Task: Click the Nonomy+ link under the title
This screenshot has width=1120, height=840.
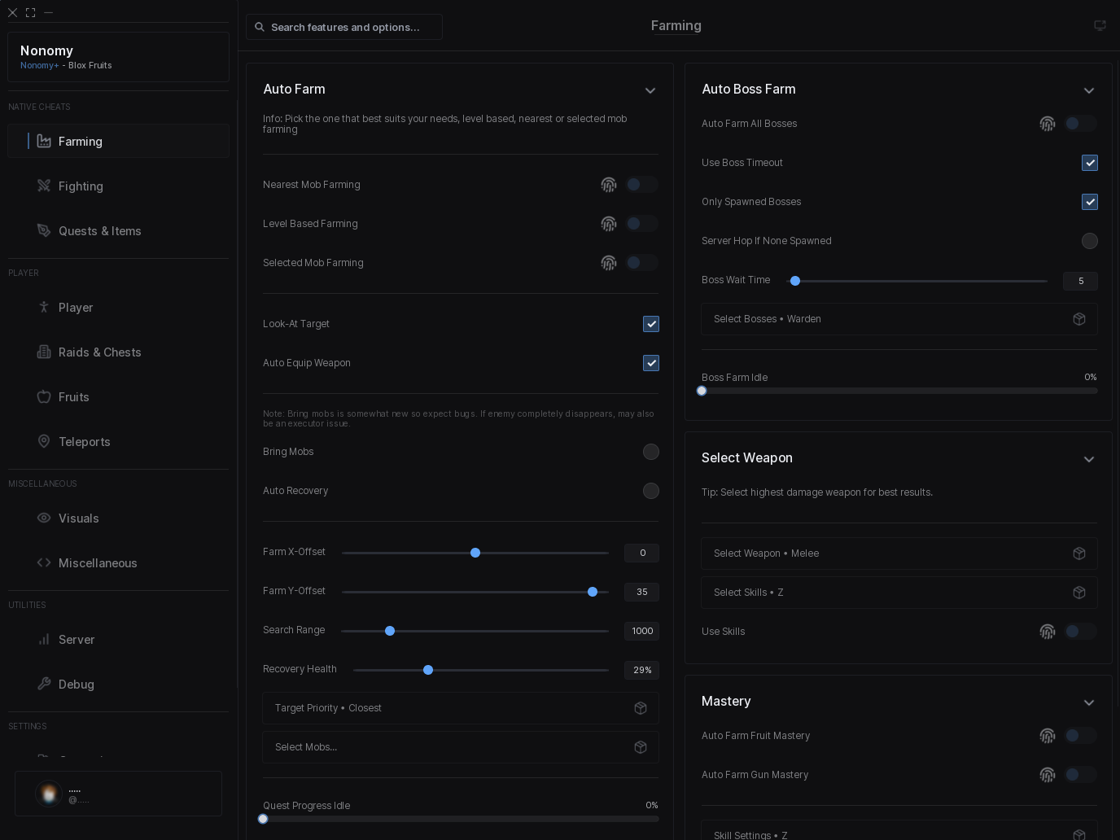Action: click(39, 65)
